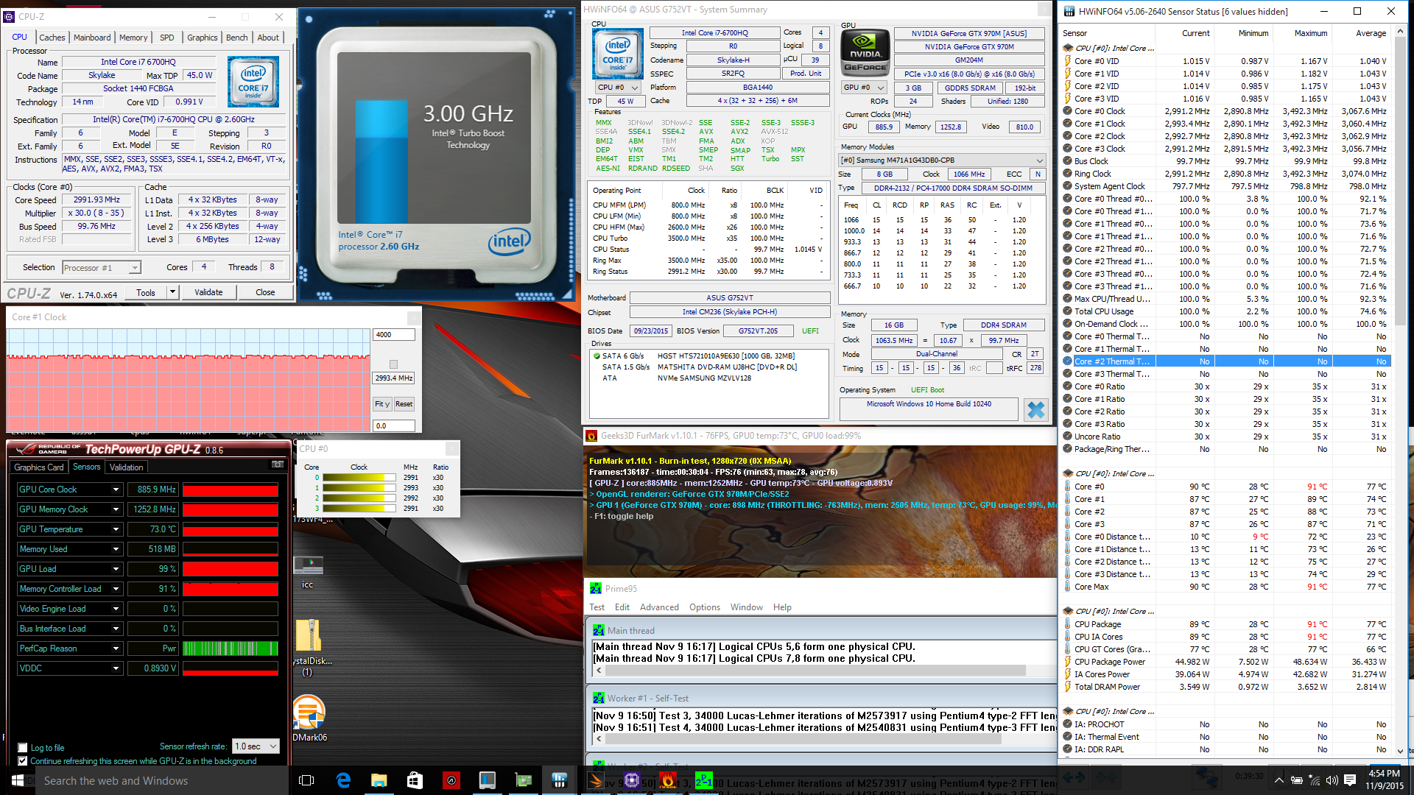1414x795 pixels.
Task: Switch to the Mainboard tab in CPU-Z
Action: (92, 38)
